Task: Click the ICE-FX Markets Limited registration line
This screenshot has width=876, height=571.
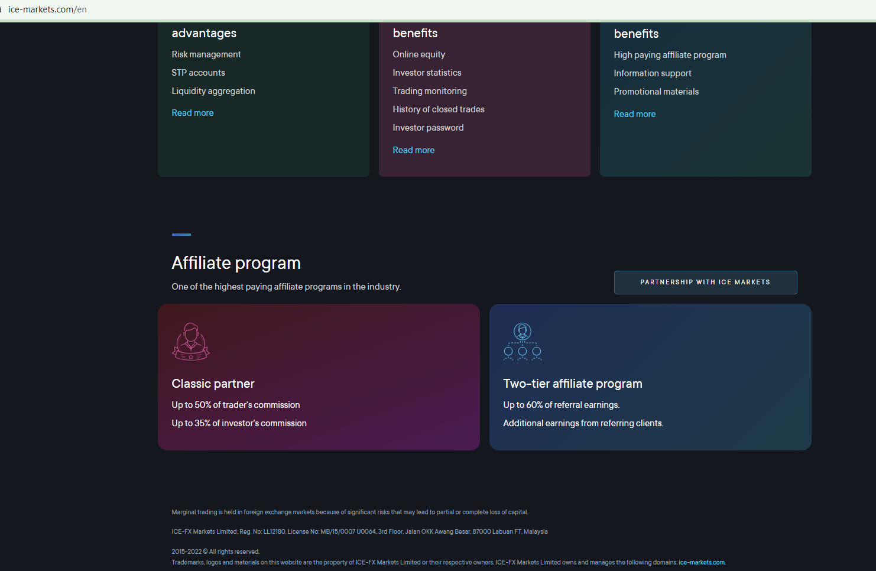Action: point(359,532)
